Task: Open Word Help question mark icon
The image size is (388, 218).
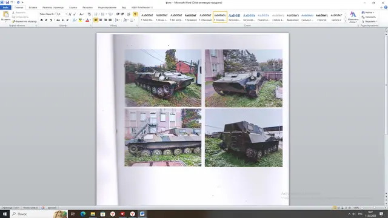Action: pyautogui.click(x=386, y=7)
